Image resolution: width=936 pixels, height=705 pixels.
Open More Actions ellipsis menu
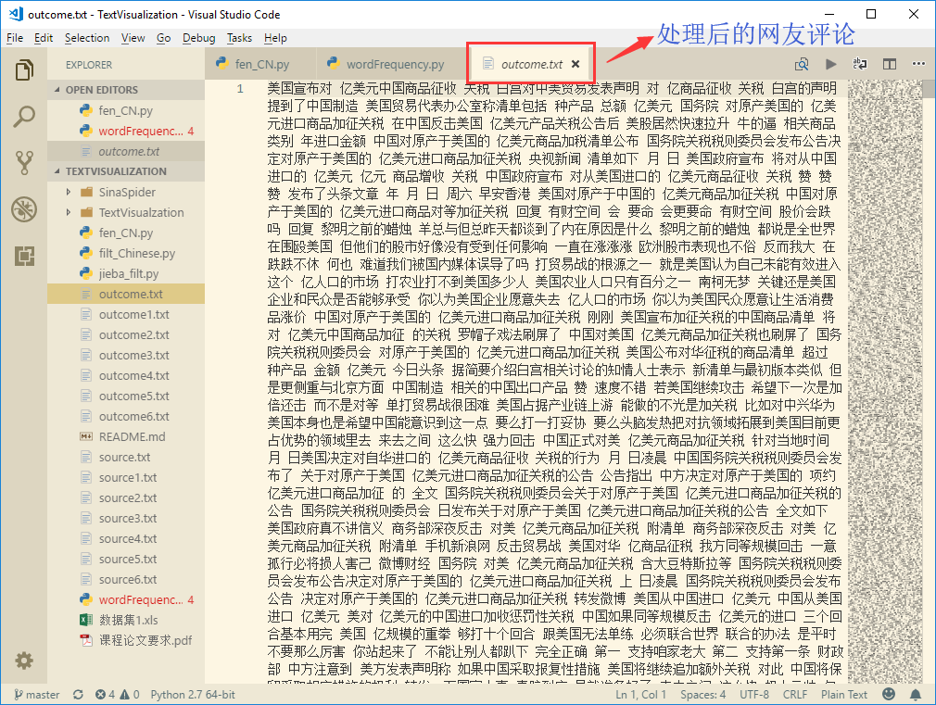point(918,64)
